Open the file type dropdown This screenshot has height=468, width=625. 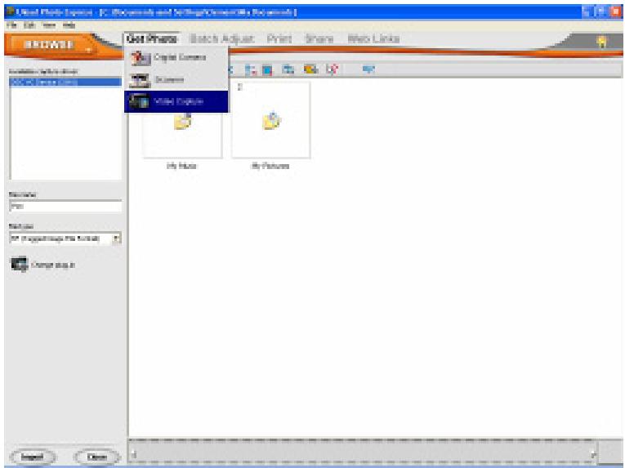pos(116,238)
